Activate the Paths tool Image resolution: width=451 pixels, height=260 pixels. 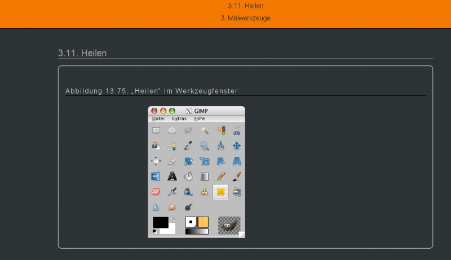tap(172, 146)
